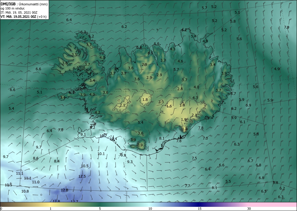
Task: Click the legend line "og 100 m vindur."
Action: [13, 8]
